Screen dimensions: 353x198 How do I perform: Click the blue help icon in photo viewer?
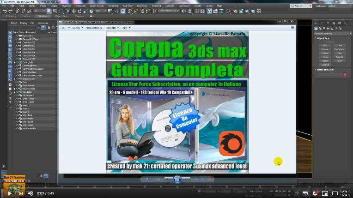(x=292, y=27)
